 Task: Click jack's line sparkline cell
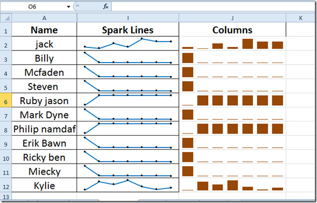[x=128, y=44]
